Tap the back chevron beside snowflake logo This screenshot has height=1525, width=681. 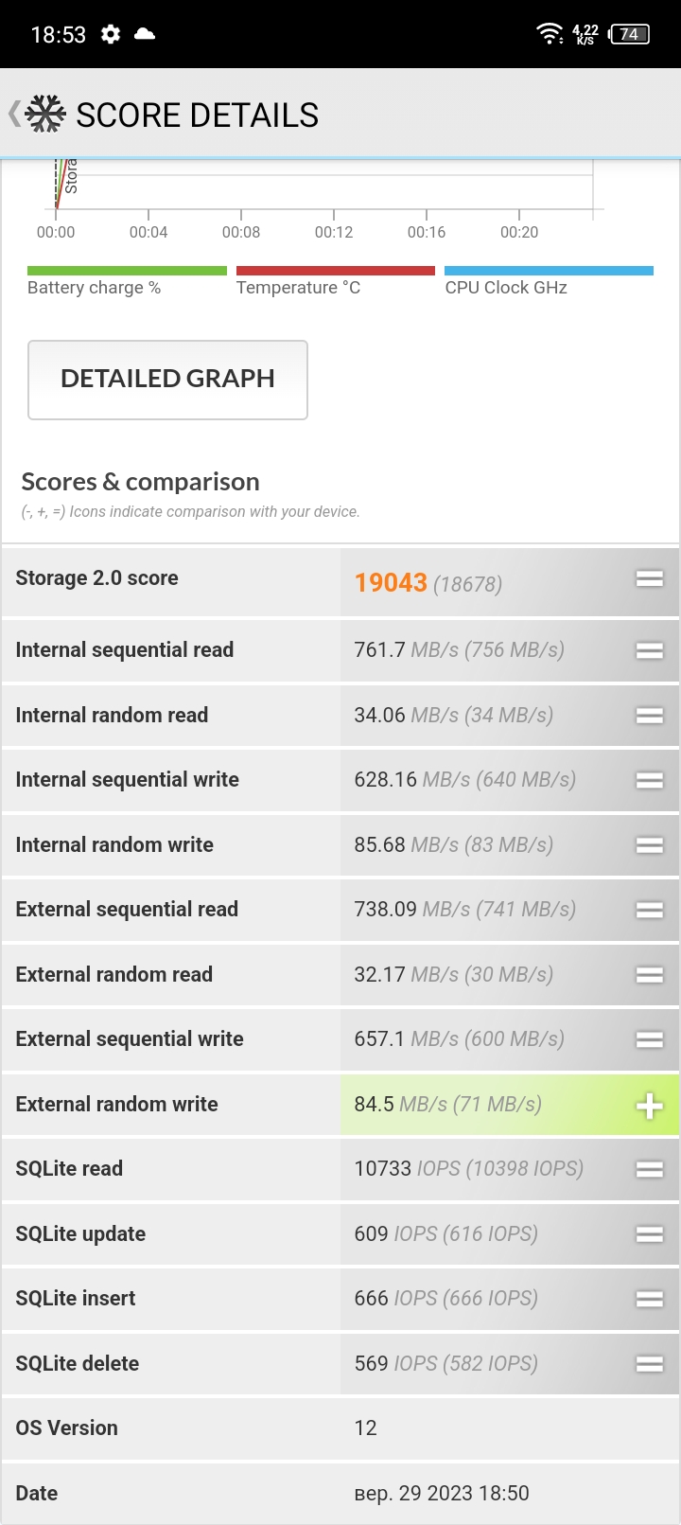(13, 115)
